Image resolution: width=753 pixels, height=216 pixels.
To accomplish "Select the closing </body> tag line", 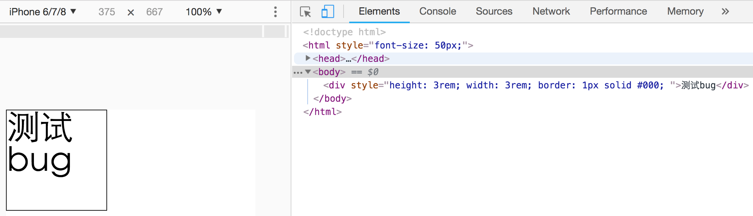I will click(x=332, y=98).
